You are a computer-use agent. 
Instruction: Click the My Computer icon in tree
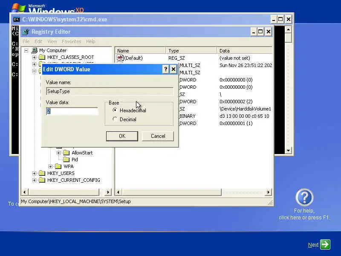(35, 50)
